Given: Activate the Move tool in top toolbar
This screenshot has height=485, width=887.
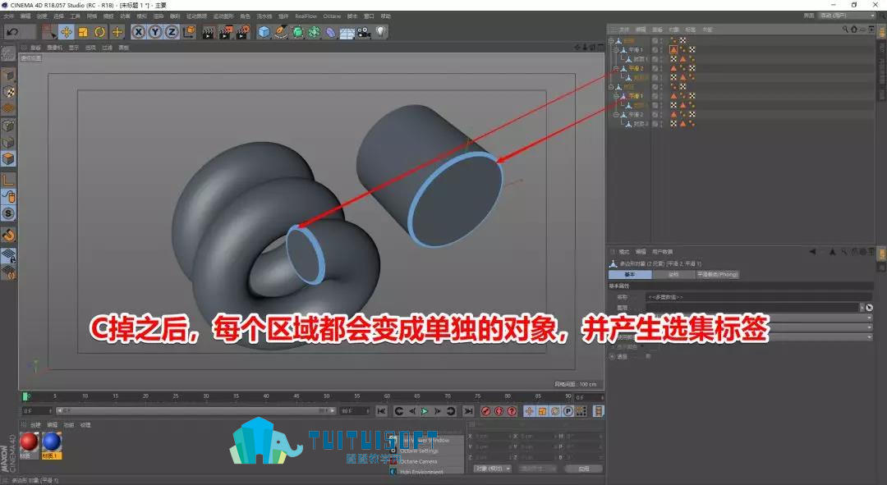Looking at the screenshot, I should 67,32.
